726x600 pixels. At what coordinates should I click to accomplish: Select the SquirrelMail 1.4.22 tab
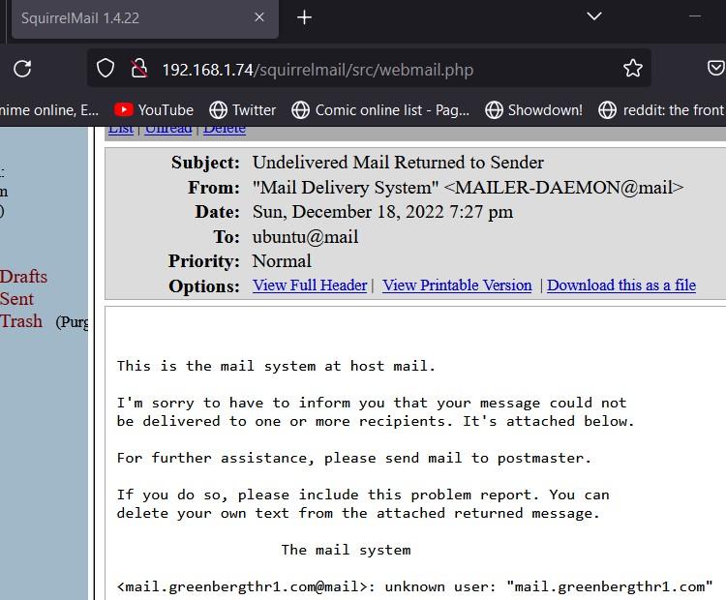145,18
